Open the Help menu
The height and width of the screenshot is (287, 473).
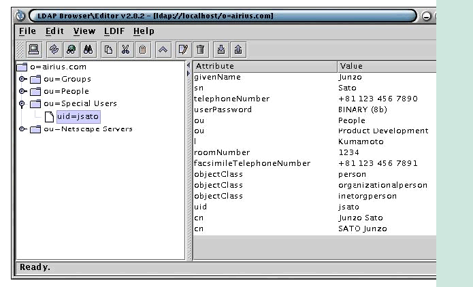click(144, 31)
